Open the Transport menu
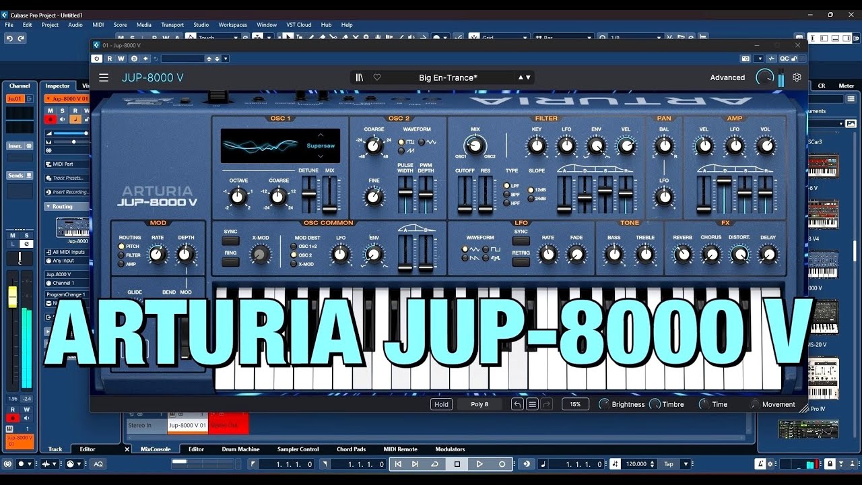Image resolution: width=862 pixels, height=485 pixels. [x=172, y=25]
